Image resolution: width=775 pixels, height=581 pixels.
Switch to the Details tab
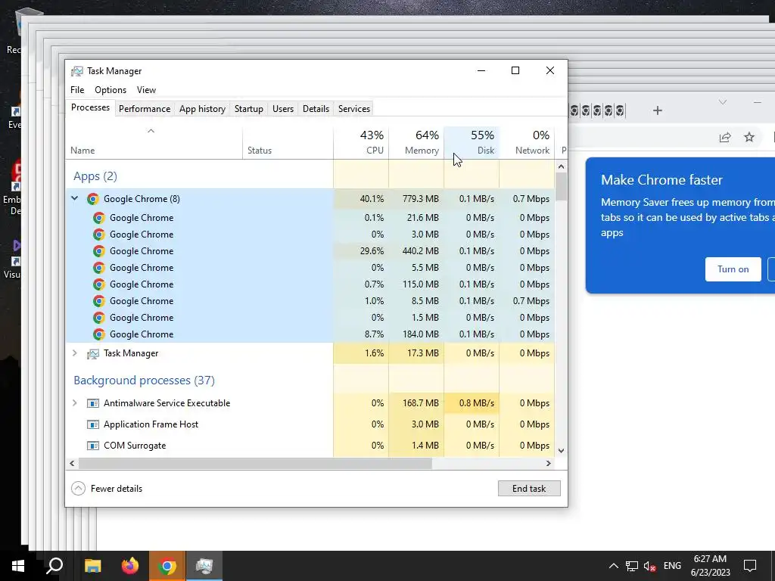[316, 109]
